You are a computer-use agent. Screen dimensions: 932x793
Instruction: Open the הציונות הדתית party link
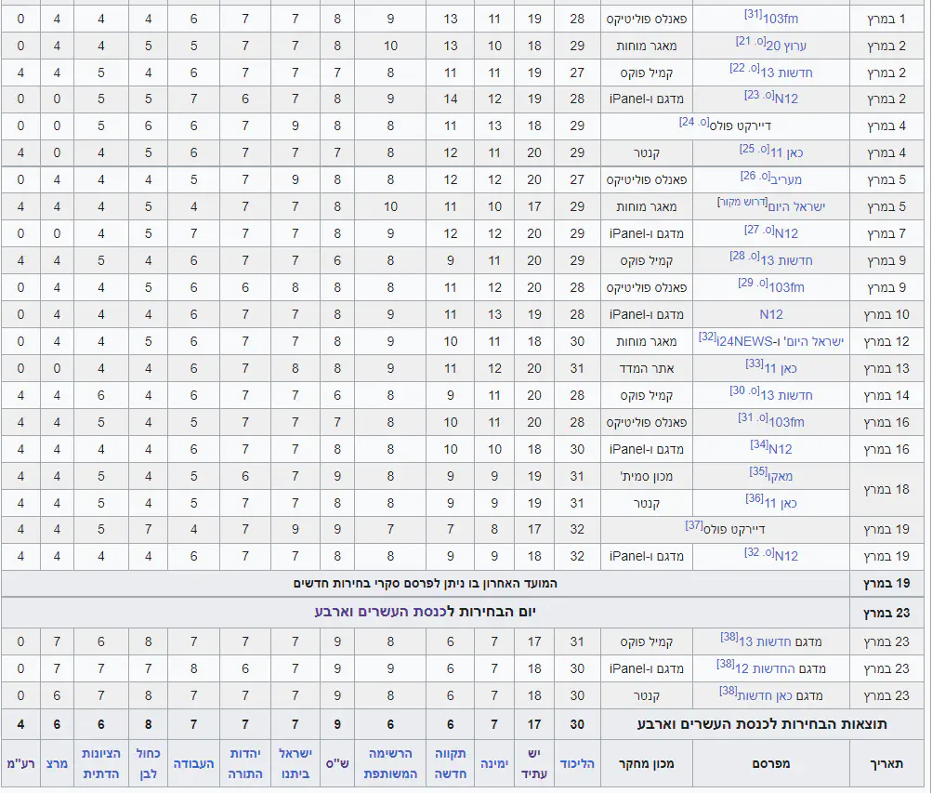point(101,762)
